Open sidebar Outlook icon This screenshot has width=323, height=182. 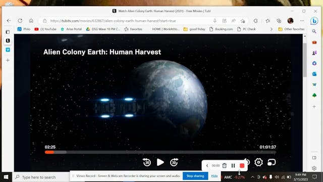point(314,74)
